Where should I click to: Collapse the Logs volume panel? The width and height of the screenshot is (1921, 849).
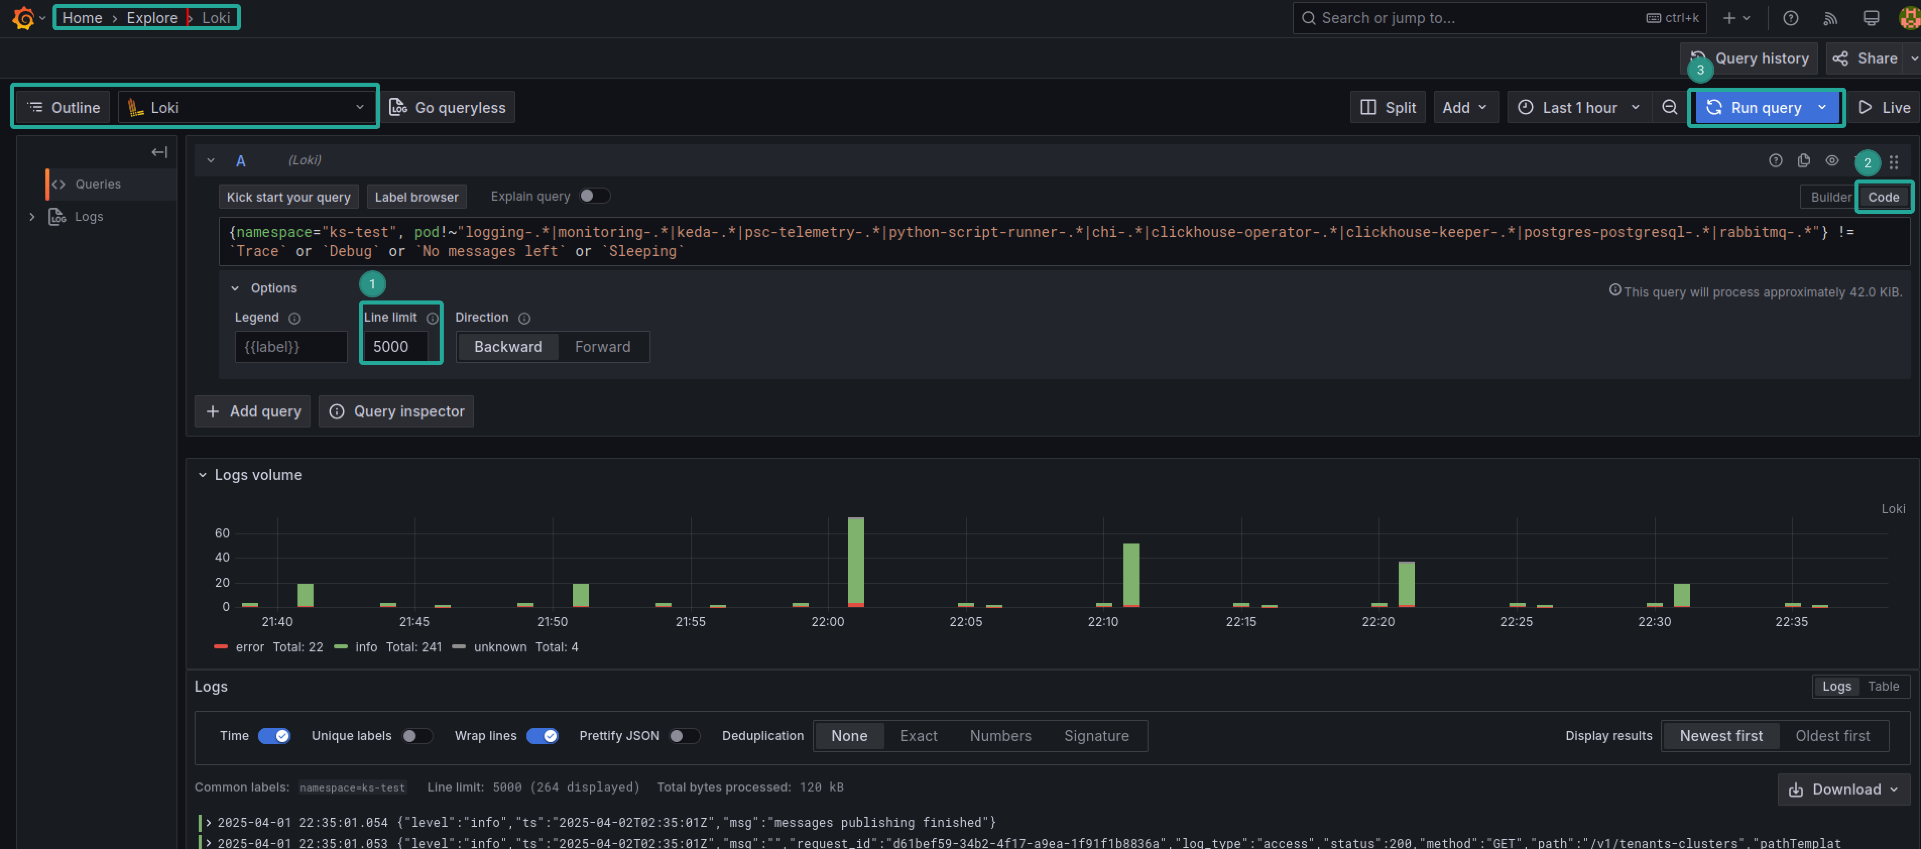click(202, 475)
